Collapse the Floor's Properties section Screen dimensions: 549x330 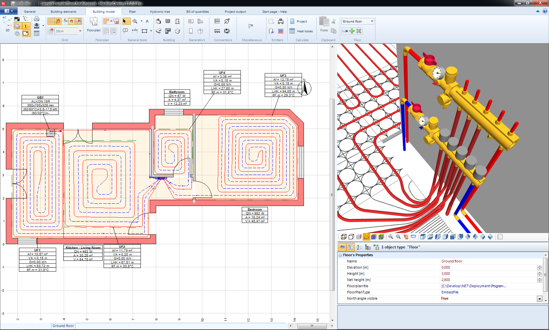click(341, 255)
